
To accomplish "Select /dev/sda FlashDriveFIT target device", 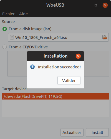I will point(56,96).
